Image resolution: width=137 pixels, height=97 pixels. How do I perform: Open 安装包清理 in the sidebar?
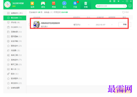pos(15,88)
